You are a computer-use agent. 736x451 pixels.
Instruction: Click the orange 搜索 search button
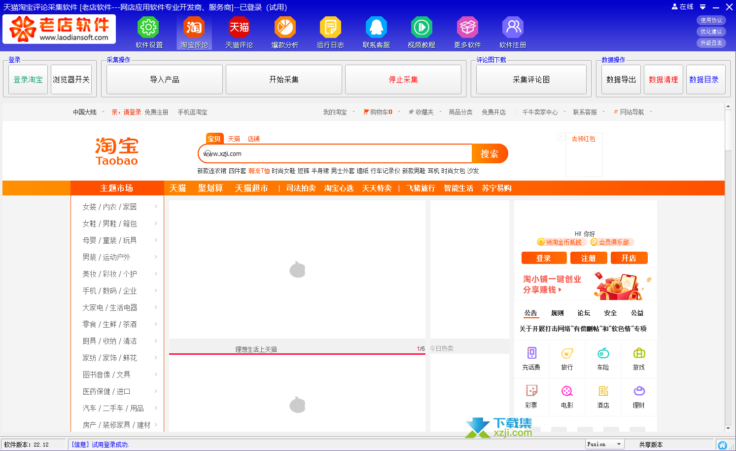click(490, 153)
